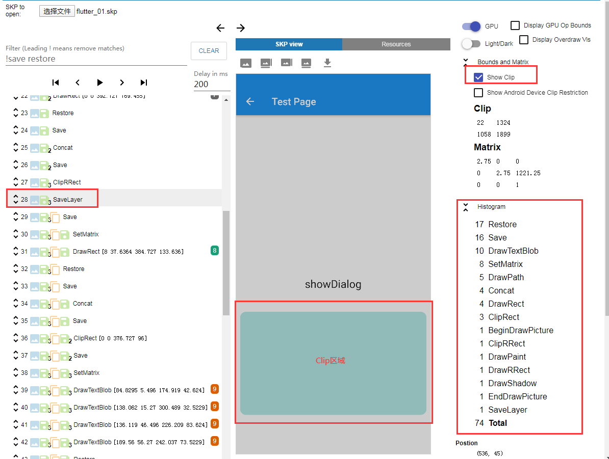Screen dimensions: 609x459
Task: Expand details of row 36 ClipRect
Action: (x=15, y=338)
